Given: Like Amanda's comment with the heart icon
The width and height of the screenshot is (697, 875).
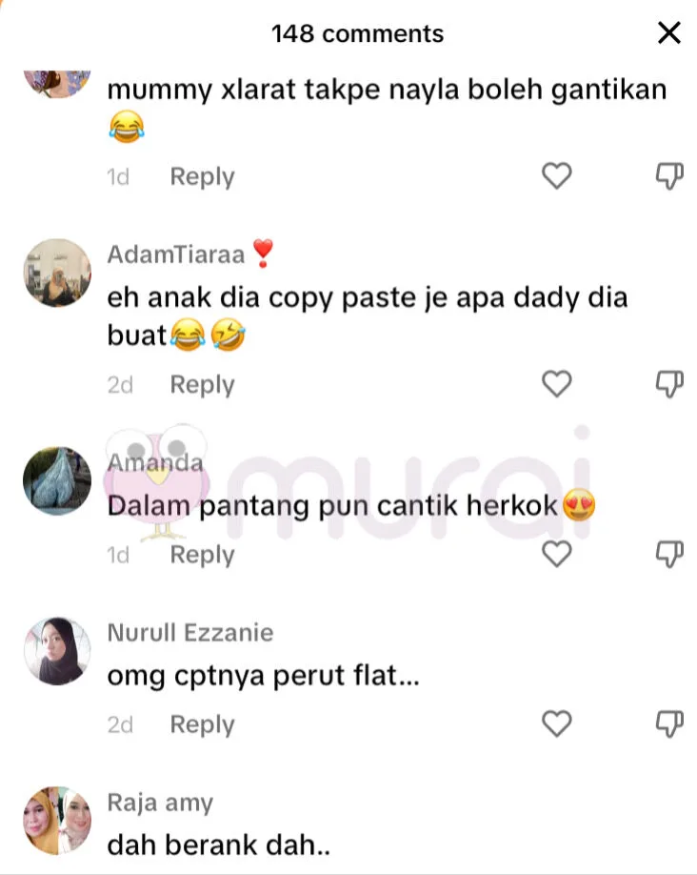Looking at the screenshot, I should [556, 554].
